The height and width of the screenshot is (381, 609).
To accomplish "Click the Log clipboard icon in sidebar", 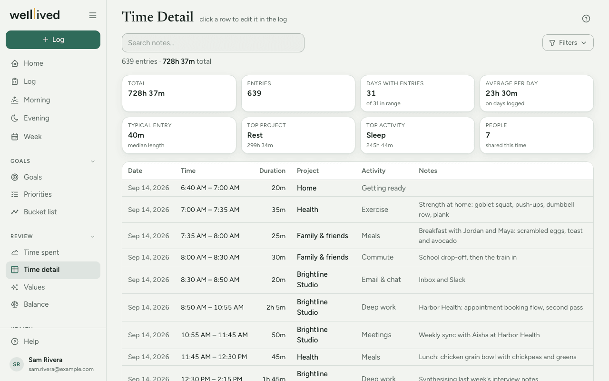I will (x=15, y=81).
